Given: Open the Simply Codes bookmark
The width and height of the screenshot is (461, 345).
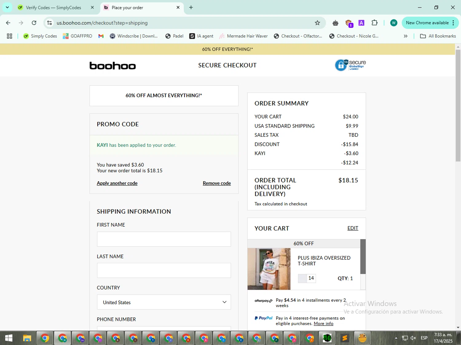Looking at the screenshot, I should 40,36.
